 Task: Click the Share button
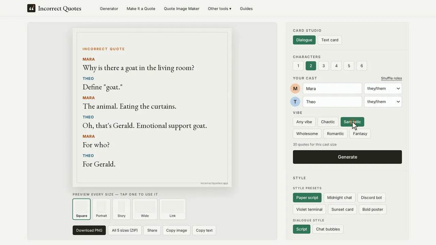(x=152, y=230)
